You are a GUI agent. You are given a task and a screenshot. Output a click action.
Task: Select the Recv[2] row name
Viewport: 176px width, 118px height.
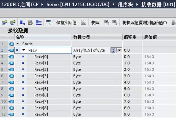pyautogui.click(x=41, y=69)
